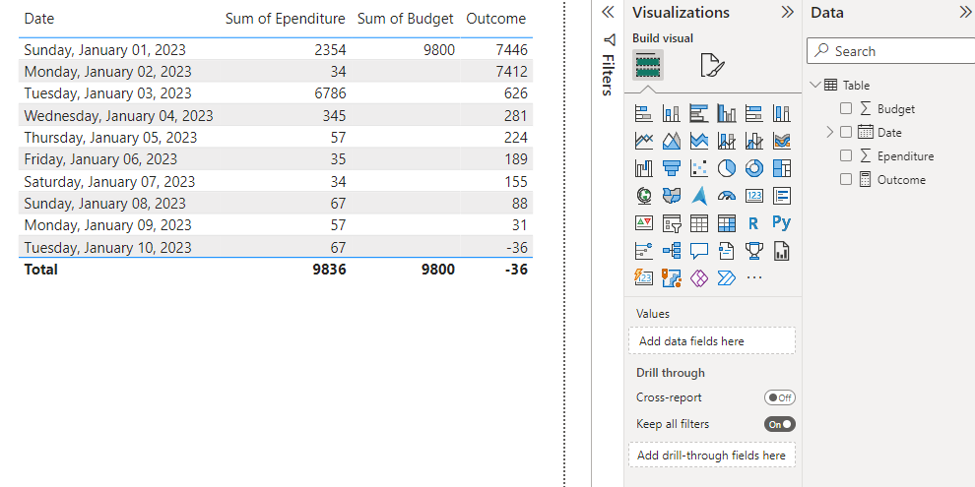Check the Outcome field checkbox
Viewport: 975px width, 487px height.
coord(846,179)
